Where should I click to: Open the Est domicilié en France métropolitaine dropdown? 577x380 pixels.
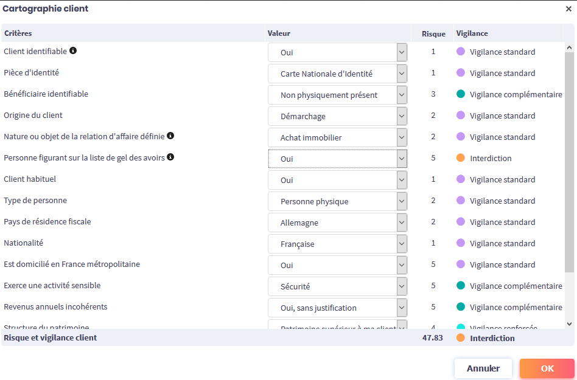(x=337, y=265)
